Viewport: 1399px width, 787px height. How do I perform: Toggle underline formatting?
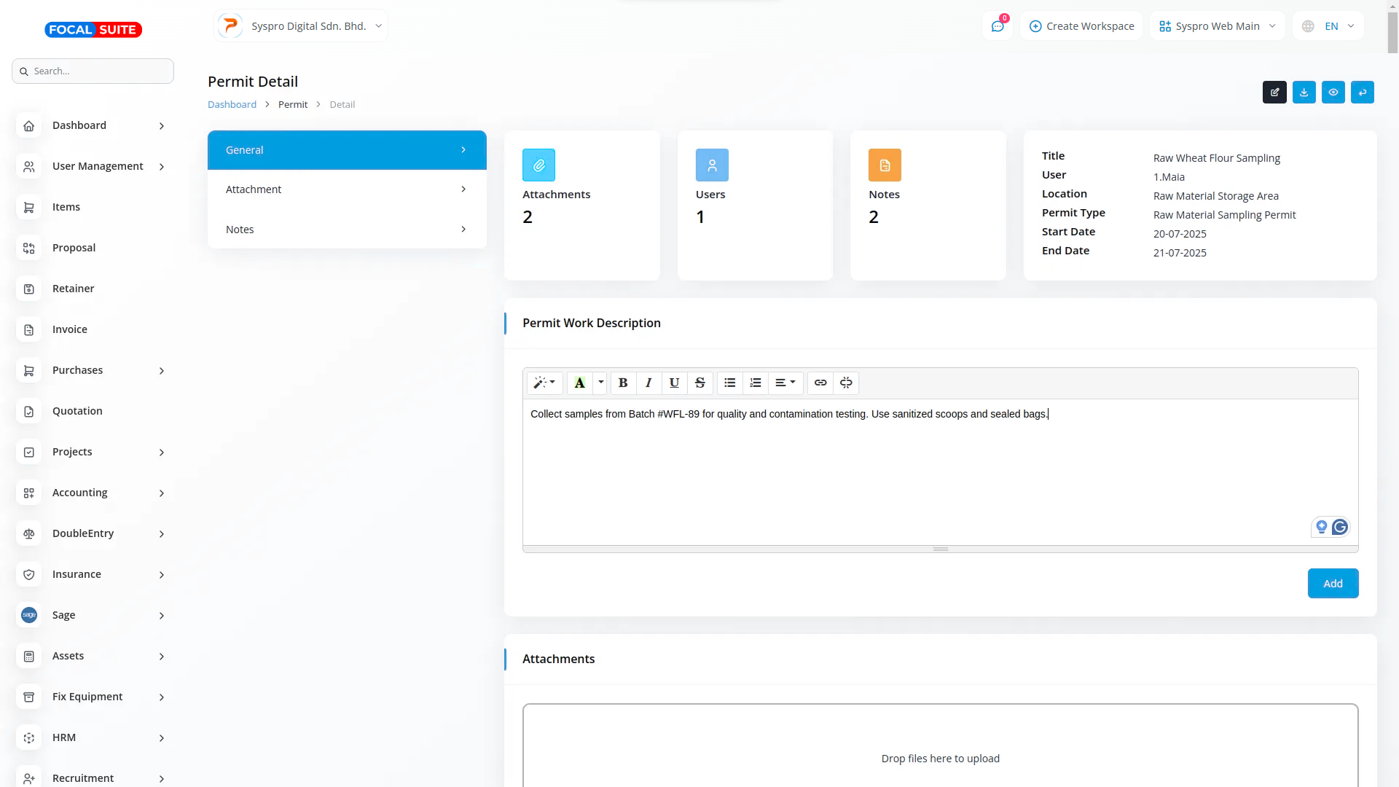674,383
